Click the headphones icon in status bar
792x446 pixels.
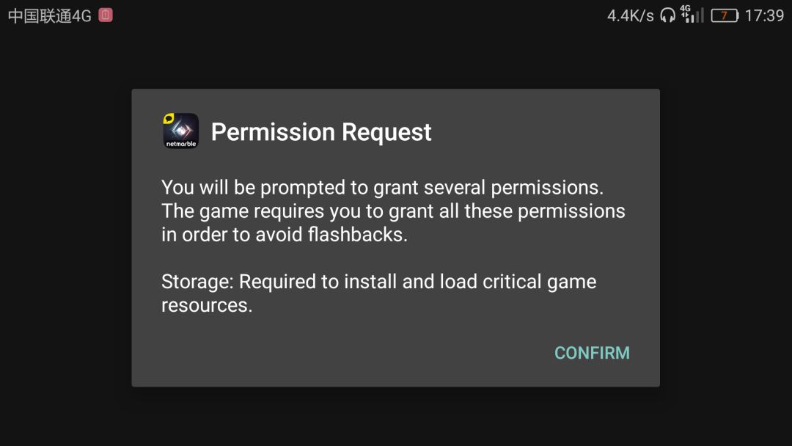tap(667, 15)
